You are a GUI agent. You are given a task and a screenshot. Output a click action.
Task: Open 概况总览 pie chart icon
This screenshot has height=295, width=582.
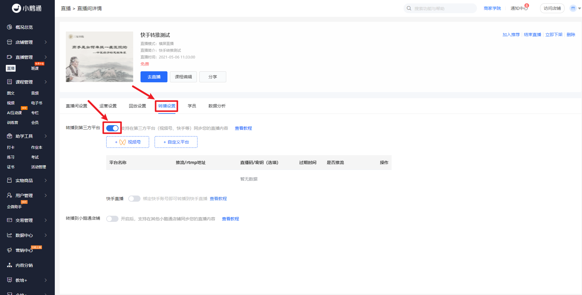click(x=9, y=27)
